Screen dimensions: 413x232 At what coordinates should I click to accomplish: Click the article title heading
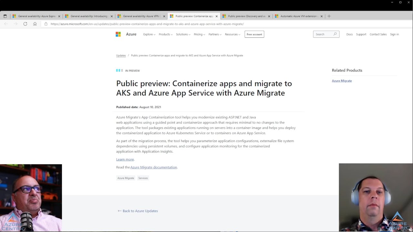click(204, 88)
